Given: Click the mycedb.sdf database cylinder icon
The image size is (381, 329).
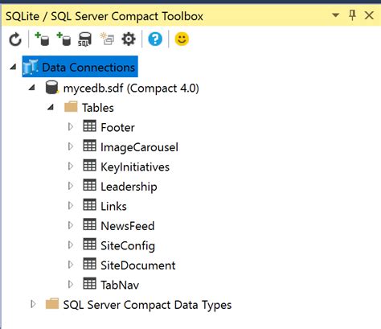Looking at the screenshot, I should point(51,88).
